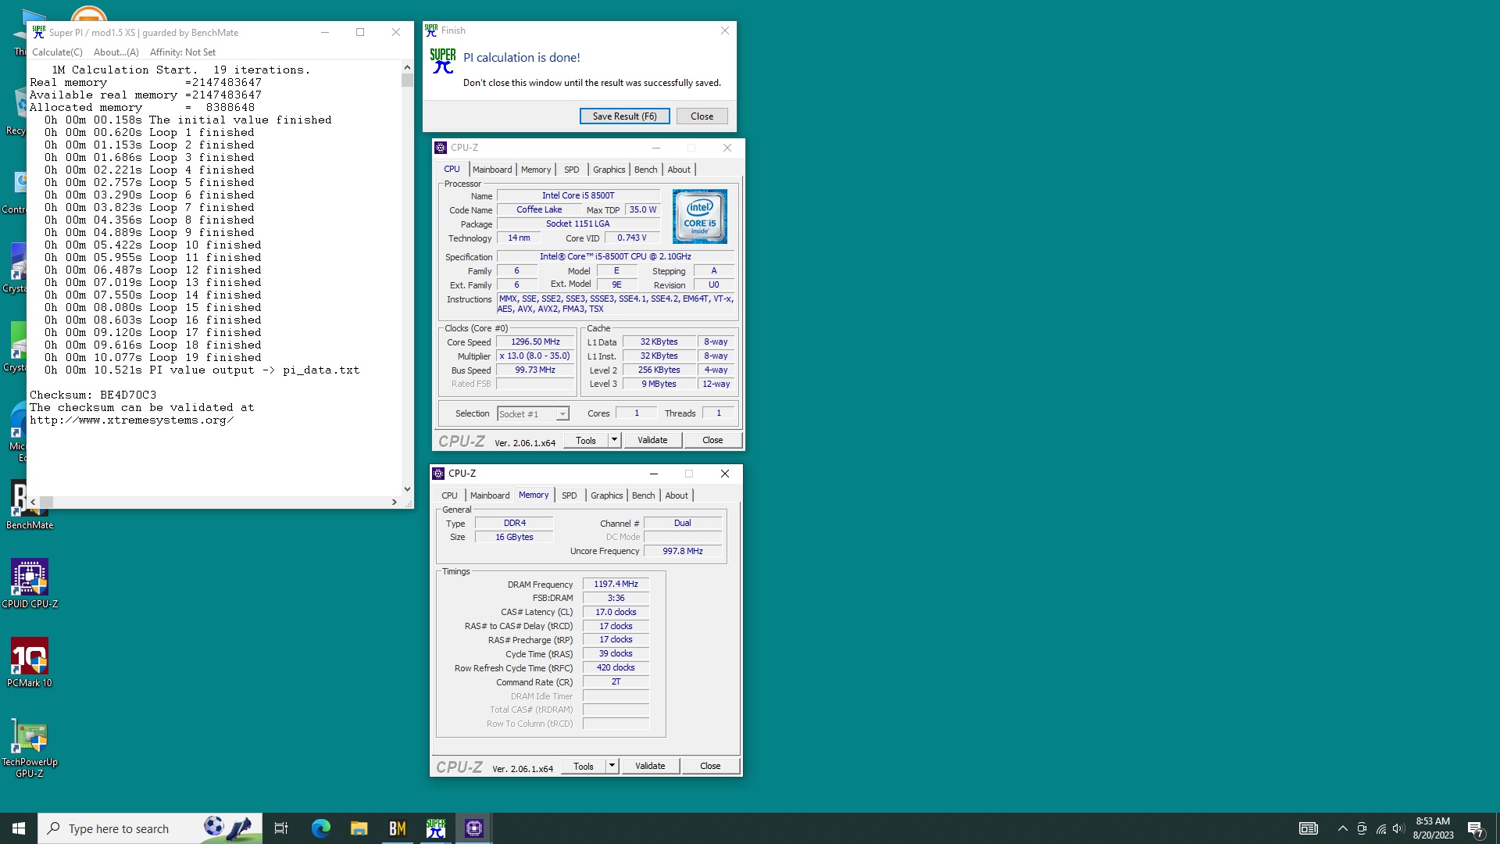Open File Explorer from taskbar
The height and width of the screenshot is (844, 1500).
[359, 828]
